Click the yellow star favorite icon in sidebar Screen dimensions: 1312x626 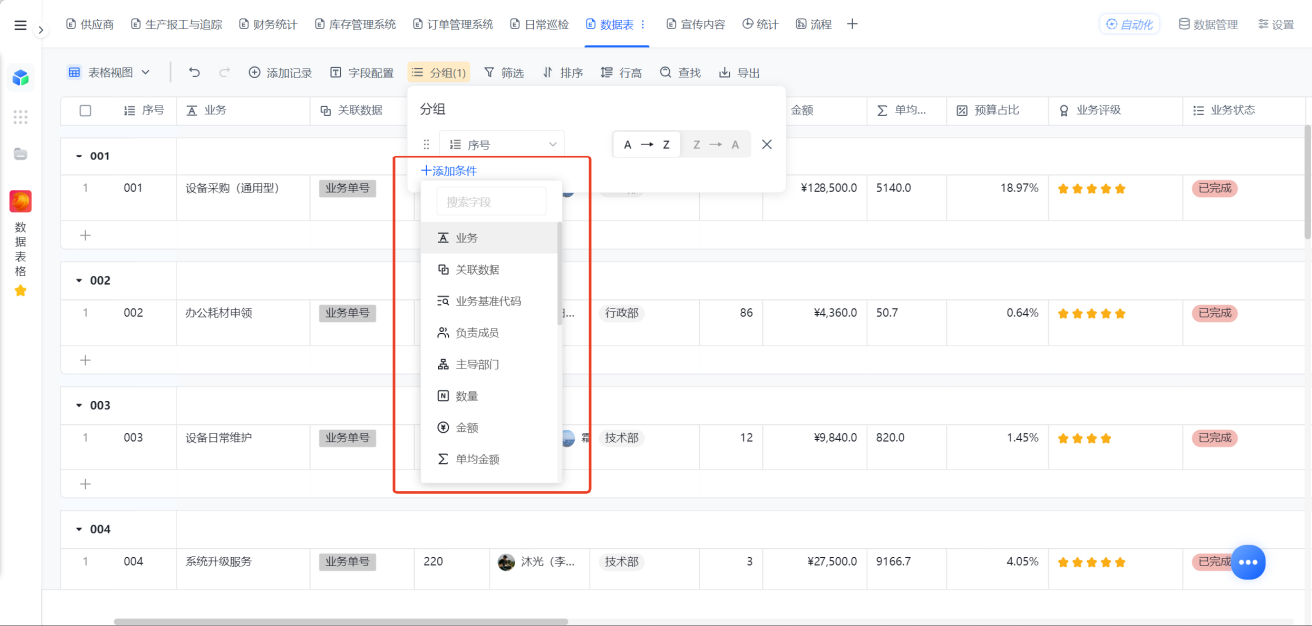(x=21, y=291)
